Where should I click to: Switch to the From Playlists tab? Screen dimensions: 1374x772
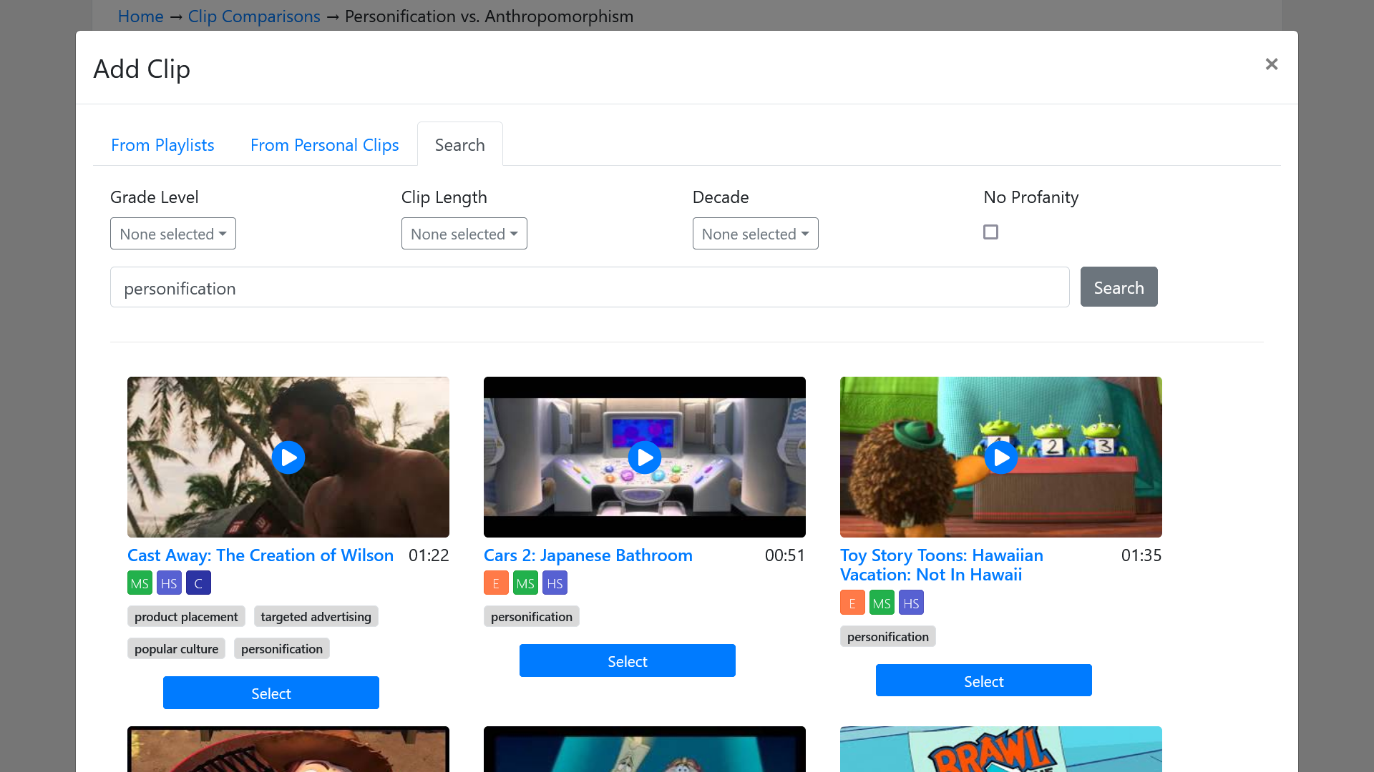162,144
